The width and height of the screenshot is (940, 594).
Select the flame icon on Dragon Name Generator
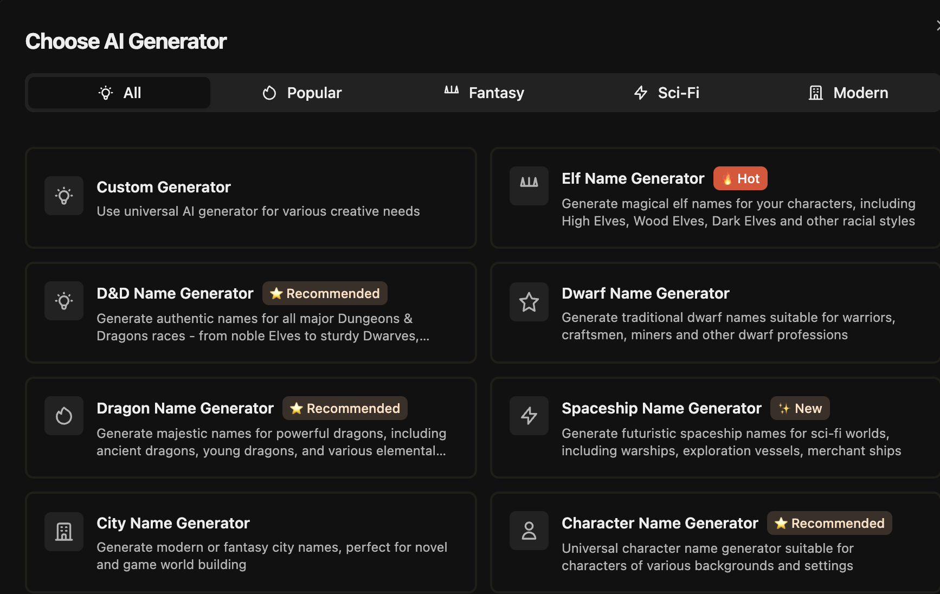coord(63,416)
